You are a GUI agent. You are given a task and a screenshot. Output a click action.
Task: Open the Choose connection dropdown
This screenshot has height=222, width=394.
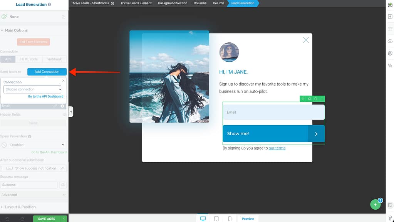pos(32,89)
